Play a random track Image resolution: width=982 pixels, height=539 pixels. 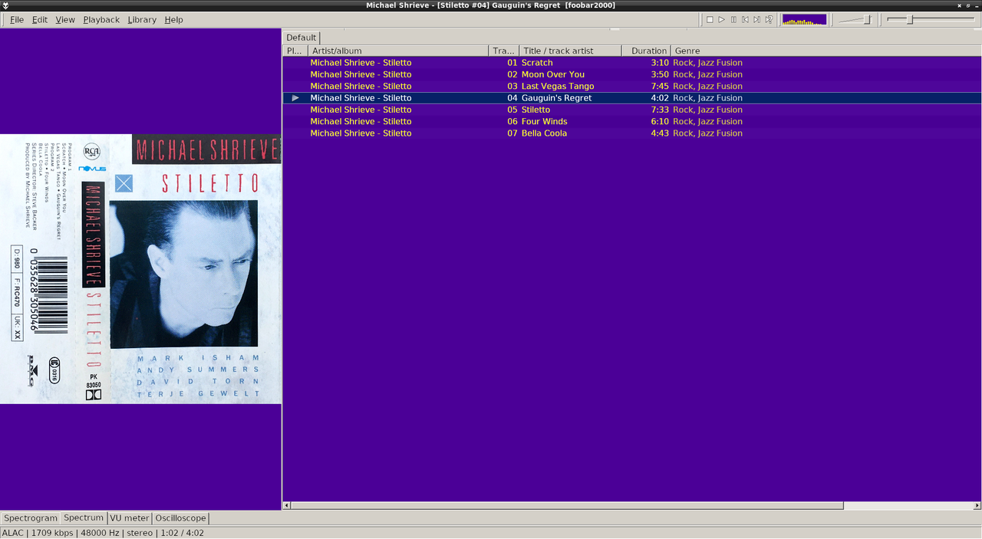tap(769, 19)
